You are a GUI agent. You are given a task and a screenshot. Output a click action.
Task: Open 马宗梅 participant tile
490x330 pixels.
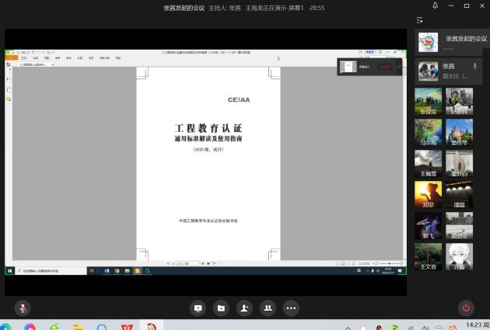tap(428, 132)
